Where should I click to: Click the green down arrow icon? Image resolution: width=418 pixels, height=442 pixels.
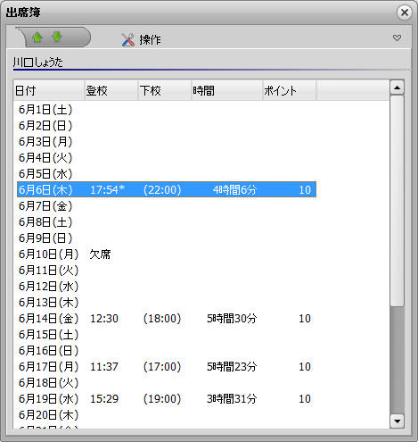click(x=57, y=37)
